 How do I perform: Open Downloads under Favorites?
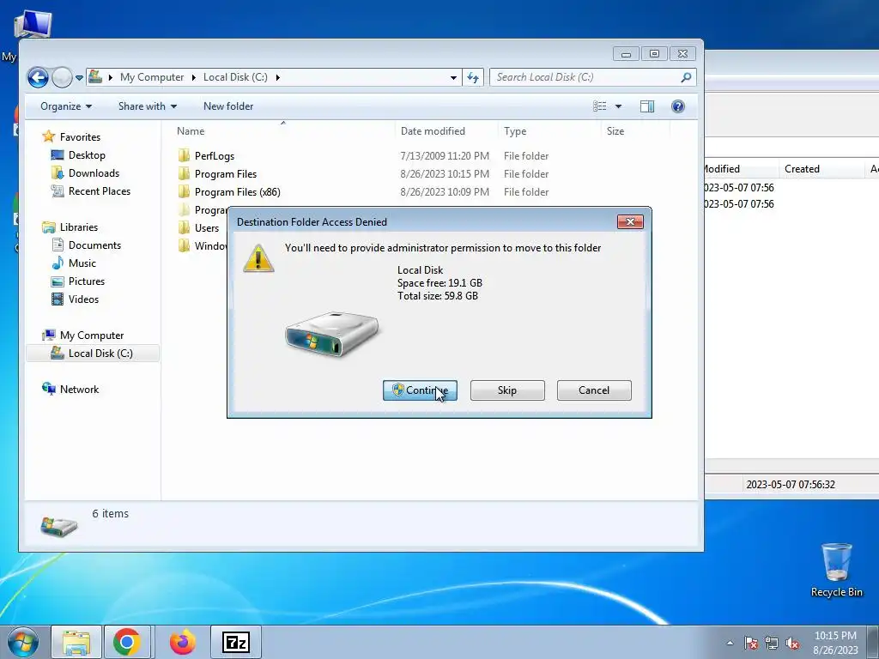click(94, 173)
